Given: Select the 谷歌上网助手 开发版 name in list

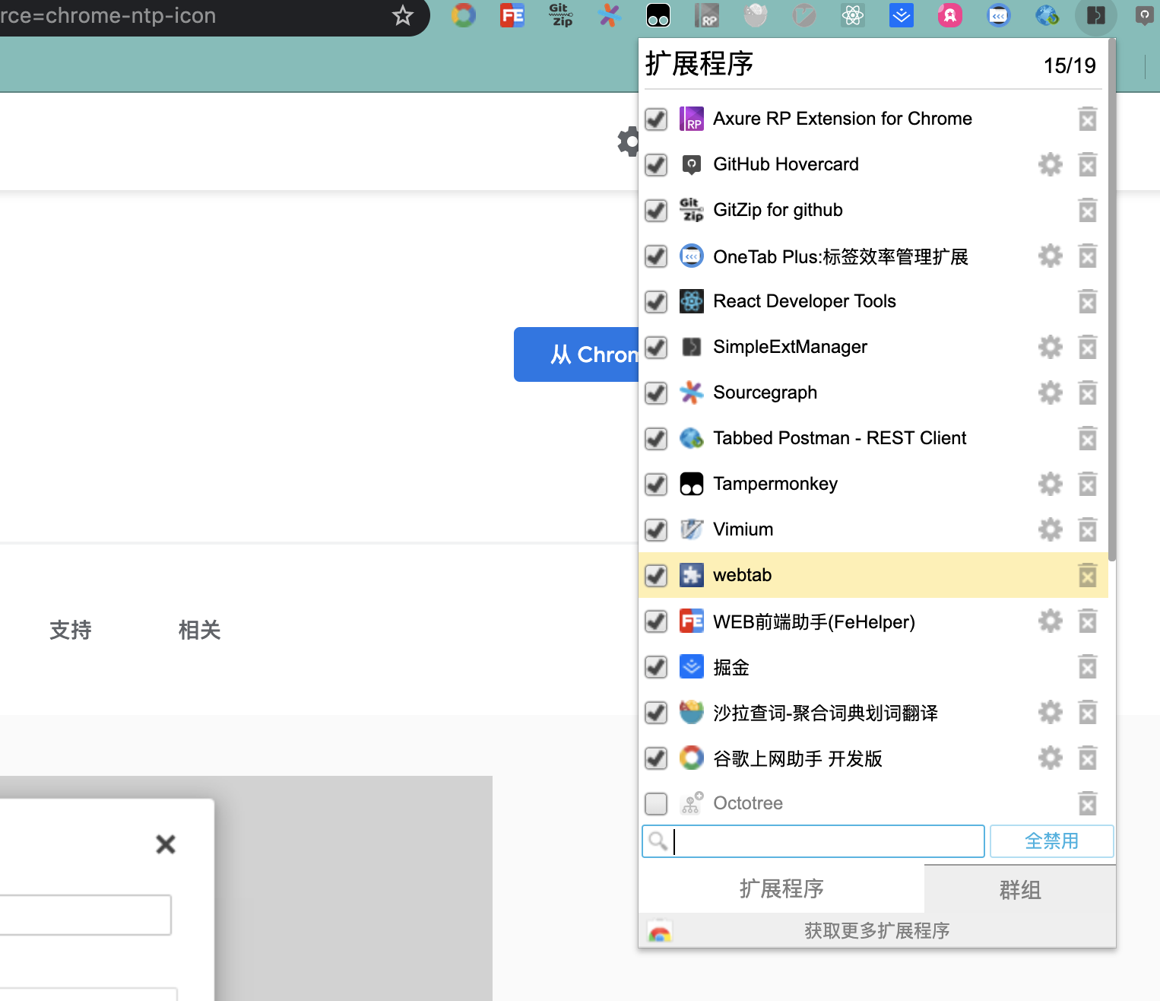Looking at the screenshot, I should pos(797,758).
